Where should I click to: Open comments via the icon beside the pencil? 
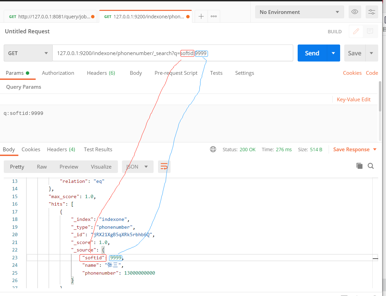[370, 31]
